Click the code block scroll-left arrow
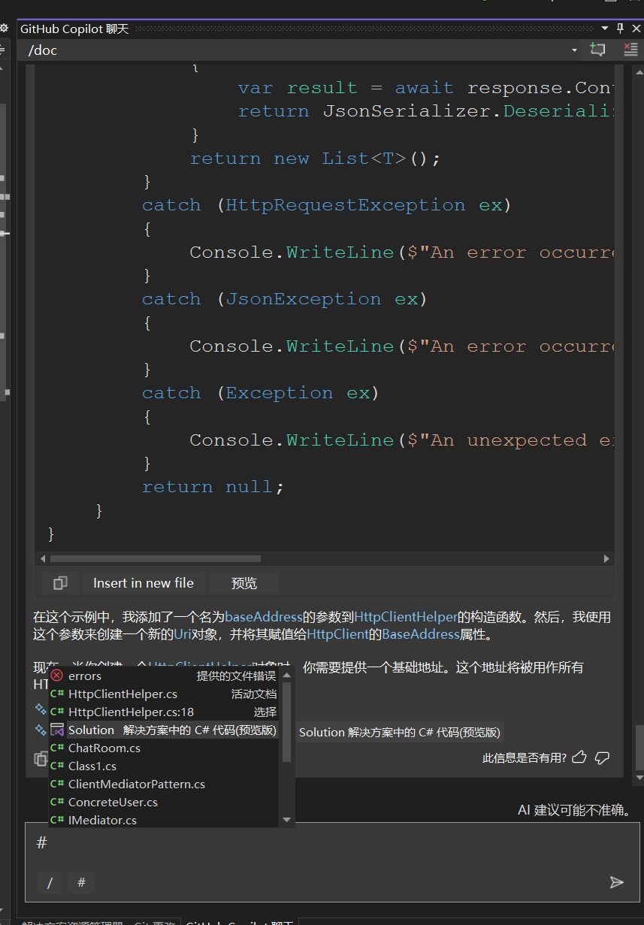Viewport: 644px width, 925px height. click(x=43, y=559)
